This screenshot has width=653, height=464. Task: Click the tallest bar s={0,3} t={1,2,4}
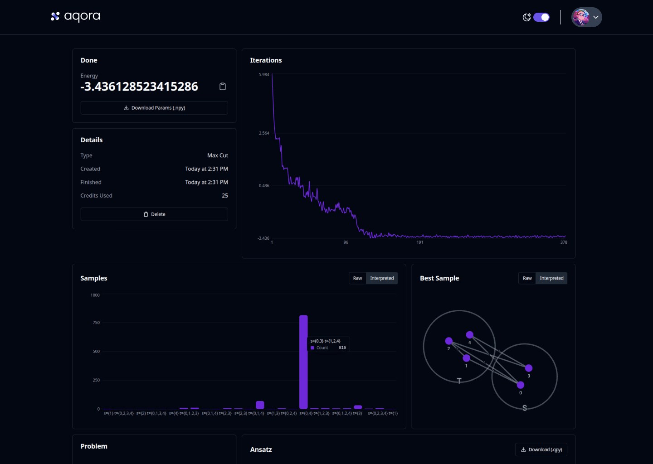[303, 362]
